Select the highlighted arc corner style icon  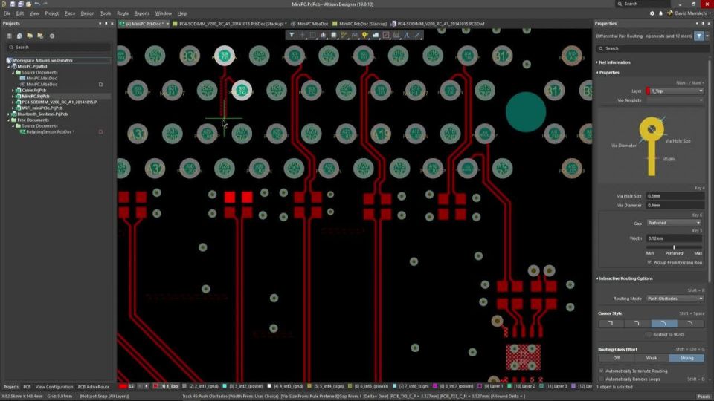point(664,324)
